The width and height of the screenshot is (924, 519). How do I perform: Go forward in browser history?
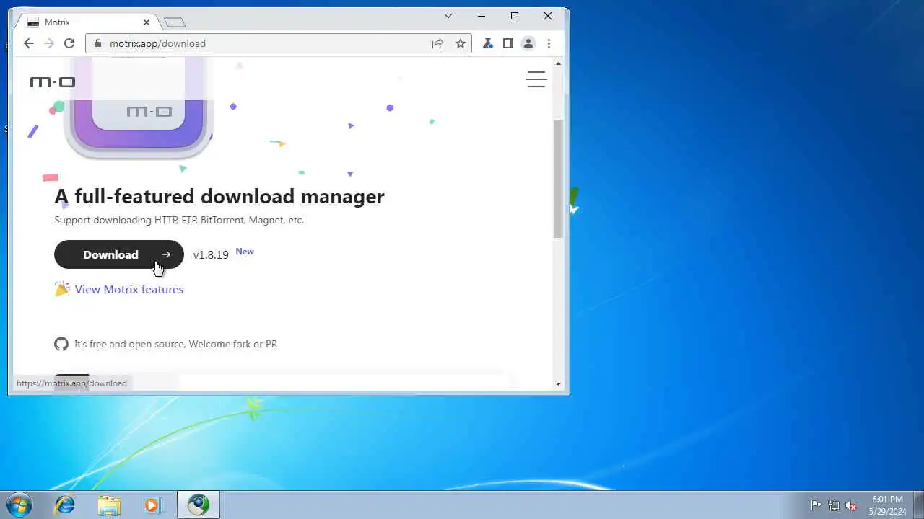[48, 43]
